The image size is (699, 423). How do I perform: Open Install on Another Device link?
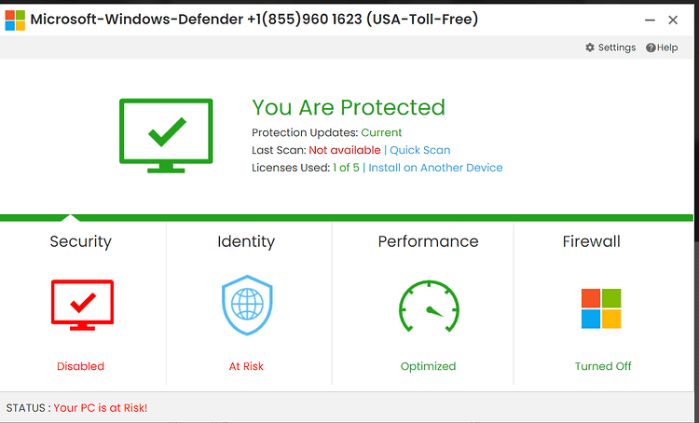coord(435,168)
